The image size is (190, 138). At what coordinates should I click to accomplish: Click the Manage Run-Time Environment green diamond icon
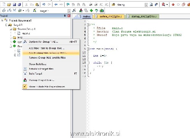91,11
